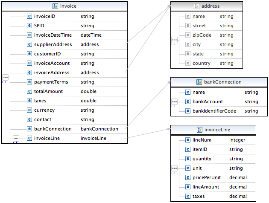Click the double type of totalAmount

(x=89, y=91)
